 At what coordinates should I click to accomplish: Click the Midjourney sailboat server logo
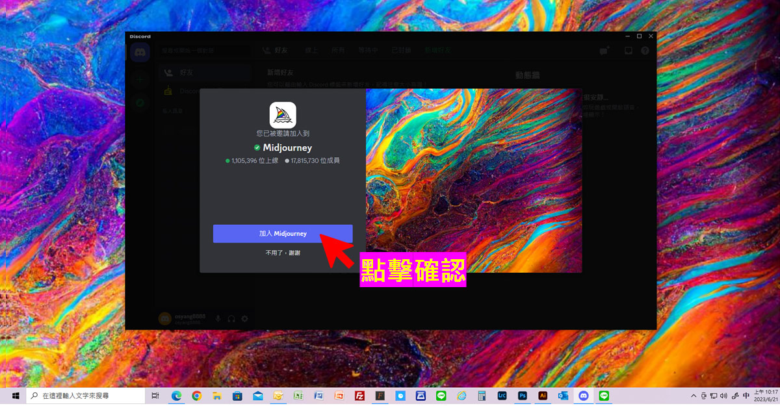click(x=283, y=115)
